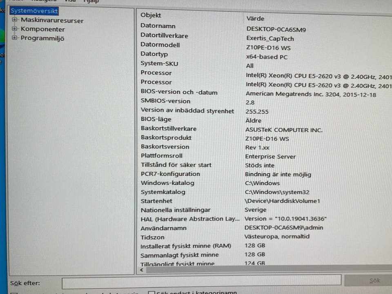Select the Datormodell value Z10PE-D16 WS
The height and width of the screenshot is (294, 392).
pyautogui.click(x=268, y=47)
